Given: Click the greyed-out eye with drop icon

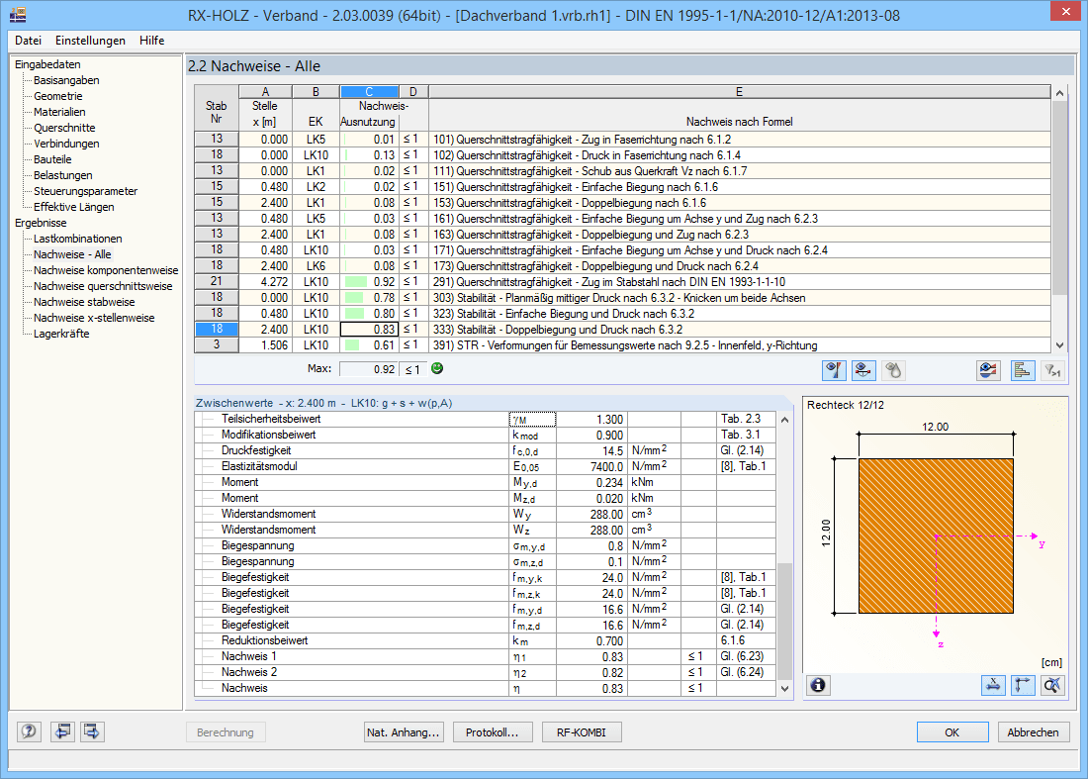Looking at the screenshot, I should [894, 371].
